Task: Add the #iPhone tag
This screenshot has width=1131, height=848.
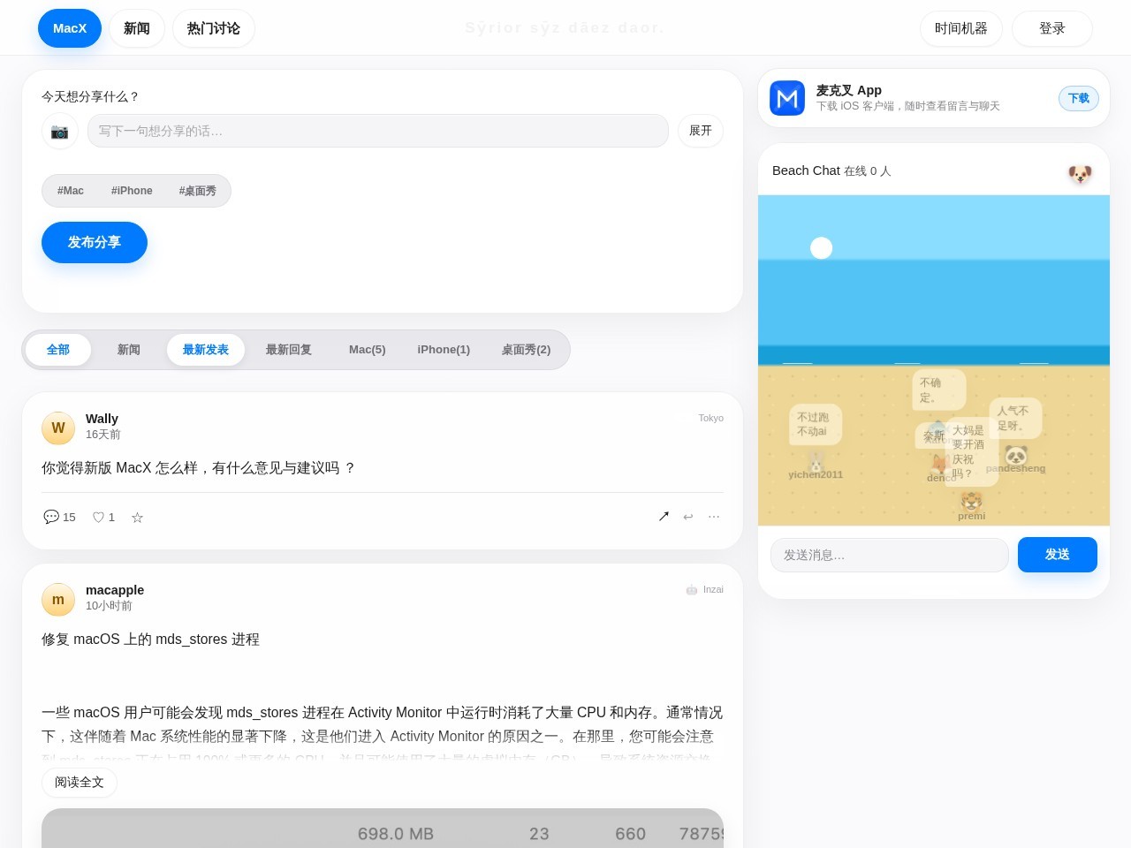Action: coord(132,191)
